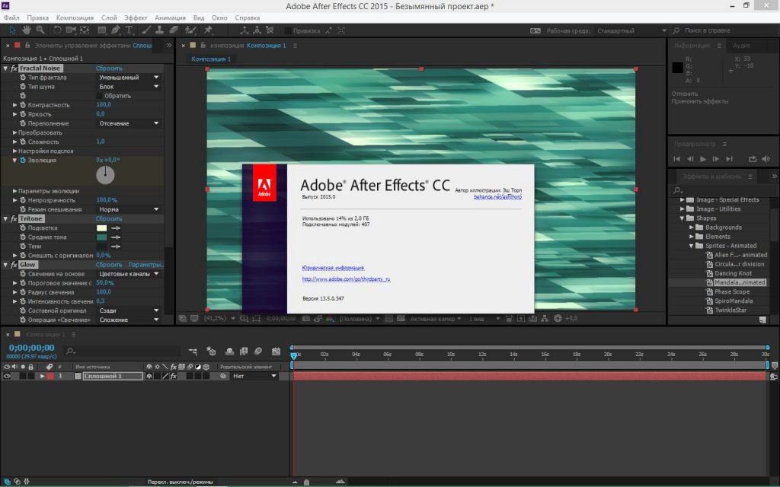The image size is (780, 487).
Task: Enable the 'Привязка' snapping checkbox
Action: click(x=289, y=31)
